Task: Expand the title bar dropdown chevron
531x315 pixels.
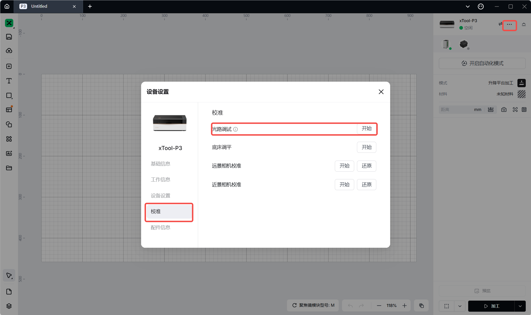Action: coord(468,6)
